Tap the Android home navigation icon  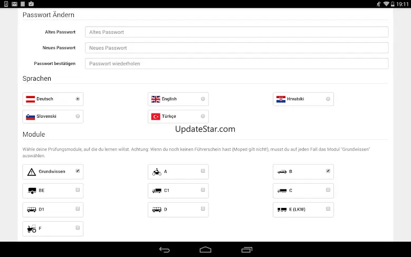205,250
